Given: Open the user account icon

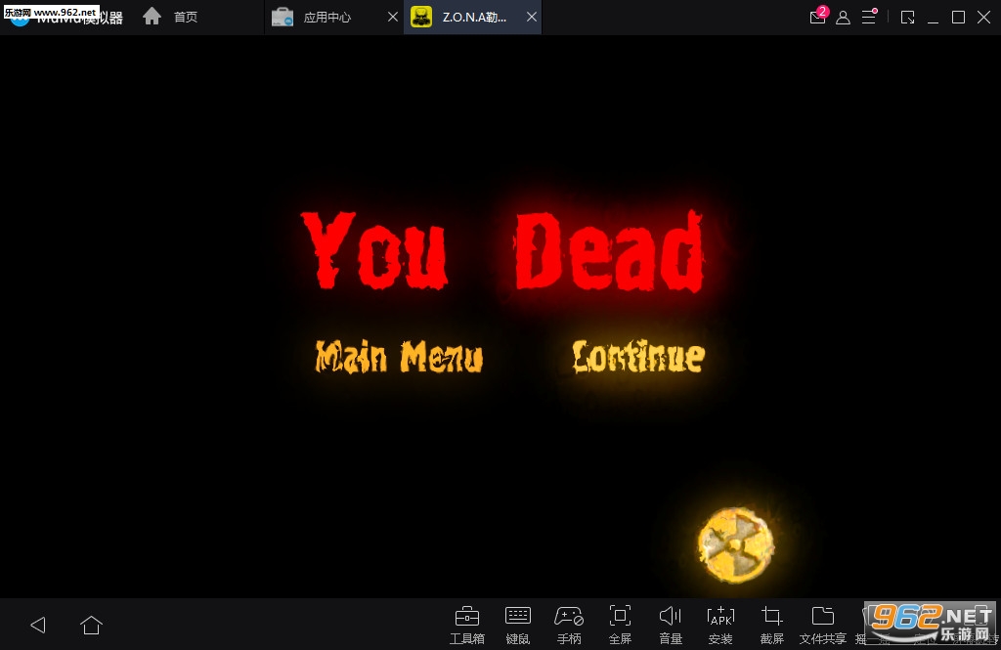Looking at the screenshot, I should [x=843, y=18].
